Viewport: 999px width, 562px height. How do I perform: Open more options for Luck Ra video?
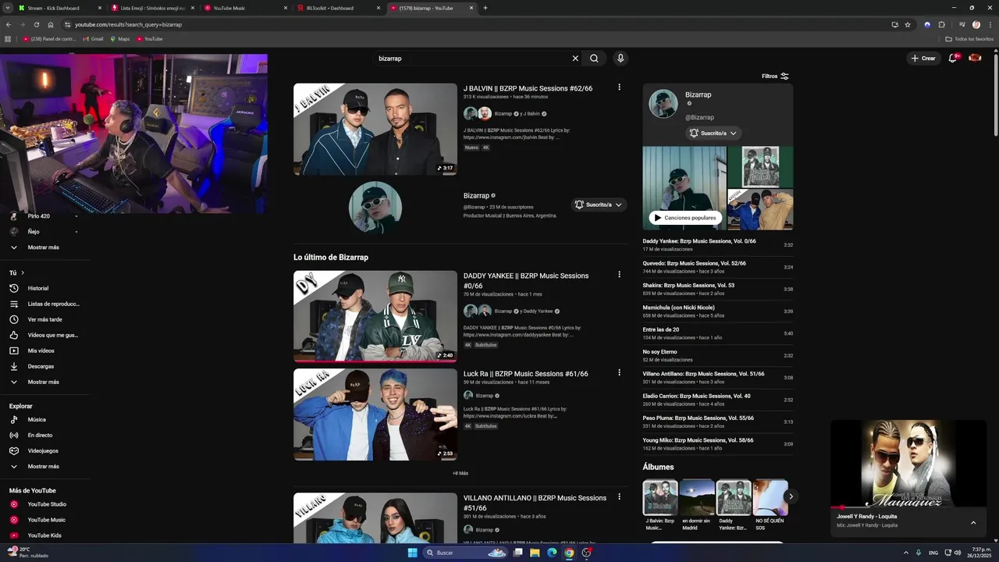tap(619, 373)
